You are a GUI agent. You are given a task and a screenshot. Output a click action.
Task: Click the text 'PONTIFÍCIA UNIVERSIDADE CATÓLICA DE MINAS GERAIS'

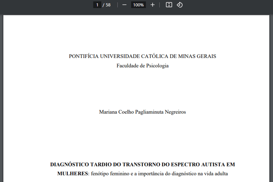[143, 56]
